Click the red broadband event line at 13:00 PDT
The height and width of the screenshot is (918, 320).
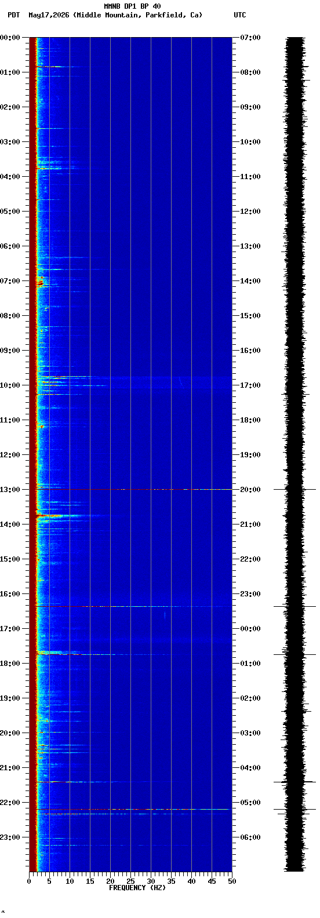click(134, 490)
